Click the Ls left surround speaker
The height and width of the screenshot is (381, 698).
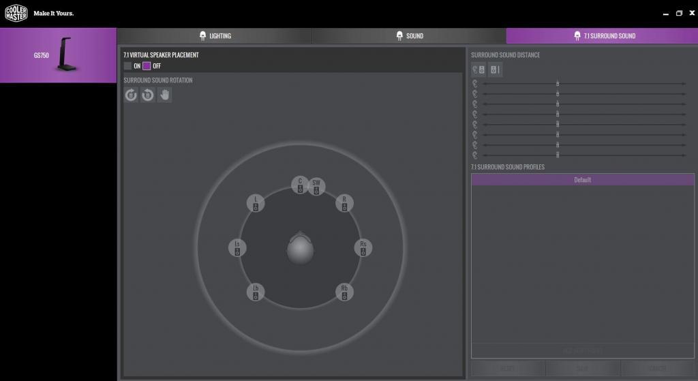click(x=237, y=247)
